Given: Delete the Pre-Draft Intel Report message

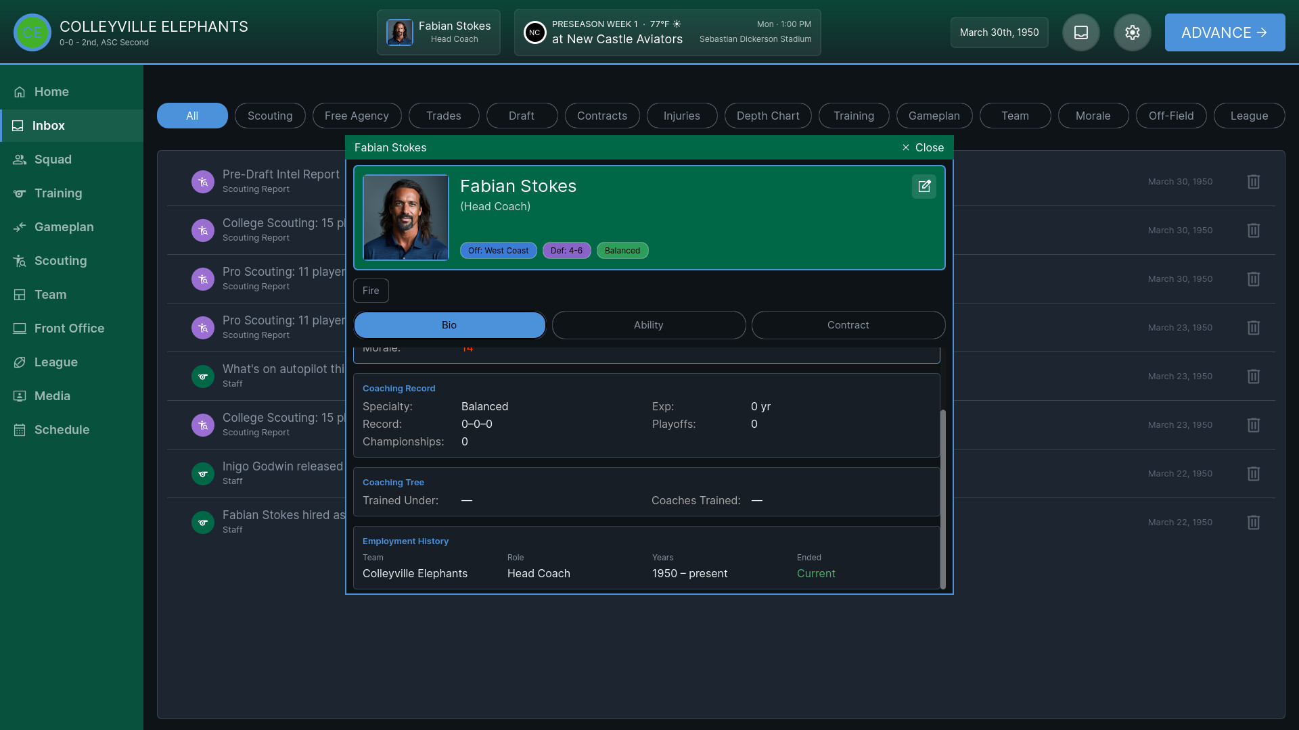Looking at the screenshot, I should pos(1254,182).
